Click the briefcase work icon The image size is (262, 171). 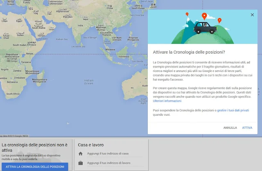tap(81, 163)
